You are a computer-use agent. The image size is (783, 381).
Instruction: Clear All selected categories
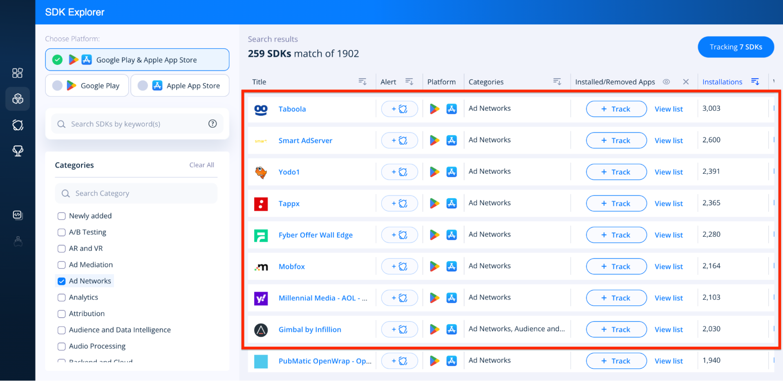(202, 165)
